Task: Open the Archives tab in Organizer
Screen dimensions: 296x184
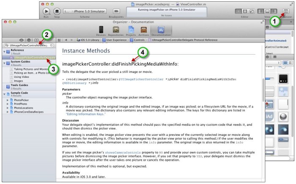Action: tap(144, 31)
